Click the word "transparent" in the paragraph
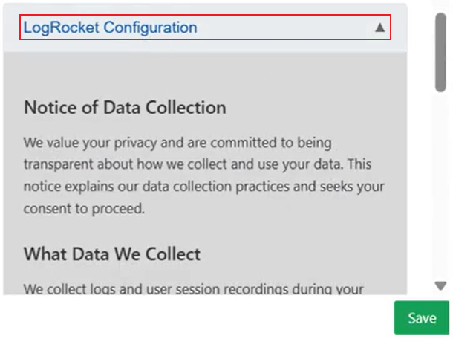The width and height of the screenshot is (453, 339). [58, 164]
